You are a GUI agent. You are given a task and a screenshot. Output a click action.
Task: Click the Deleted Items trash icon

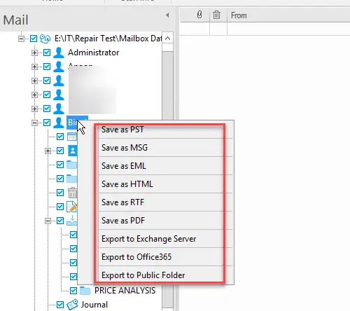pos(73,193)
